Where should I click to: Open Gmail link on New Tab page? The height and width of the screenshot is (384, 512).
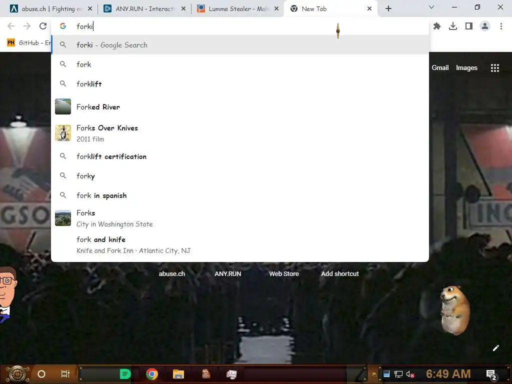tap(440, 67)
